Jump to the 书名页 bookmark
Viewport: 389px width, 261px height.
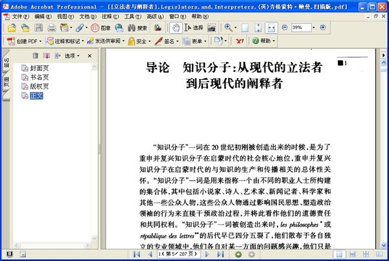click(x=39, y=77)
